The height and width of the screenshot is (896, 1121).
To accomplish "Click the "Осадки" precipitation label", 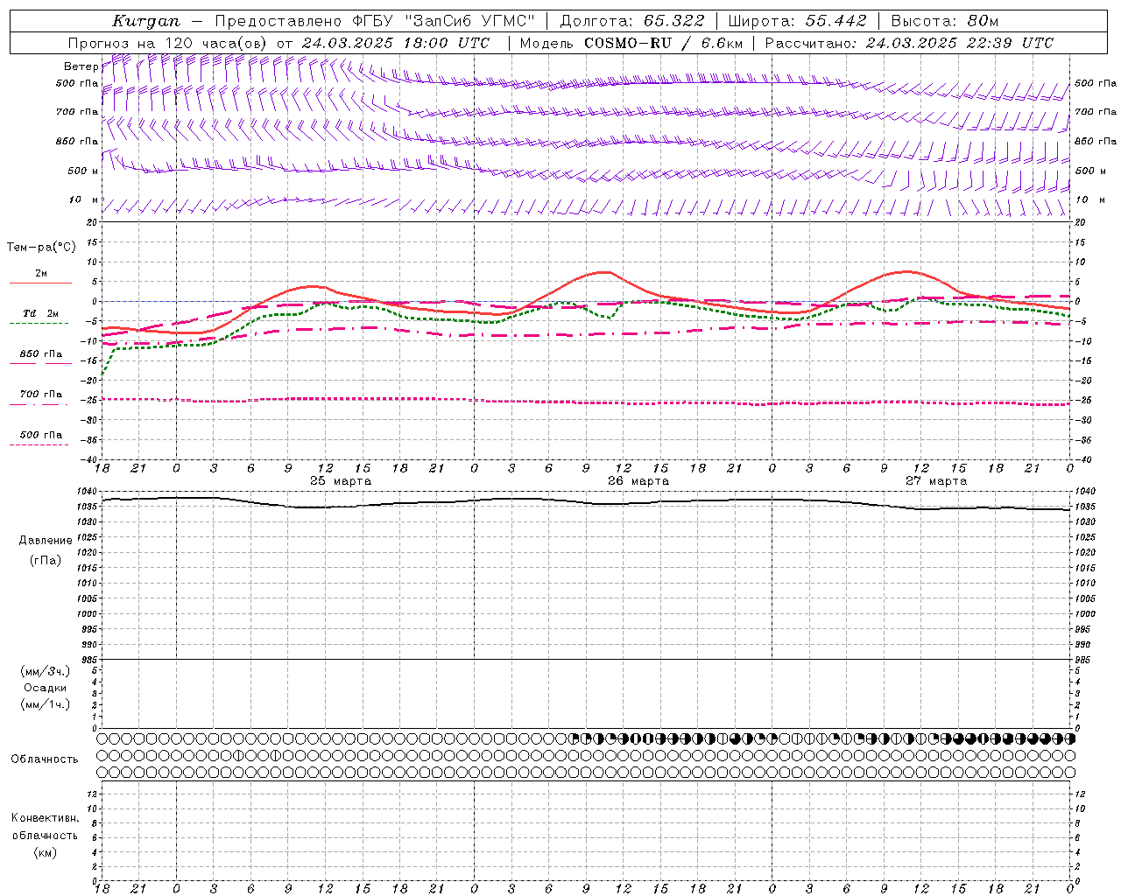I will (46, 688).
